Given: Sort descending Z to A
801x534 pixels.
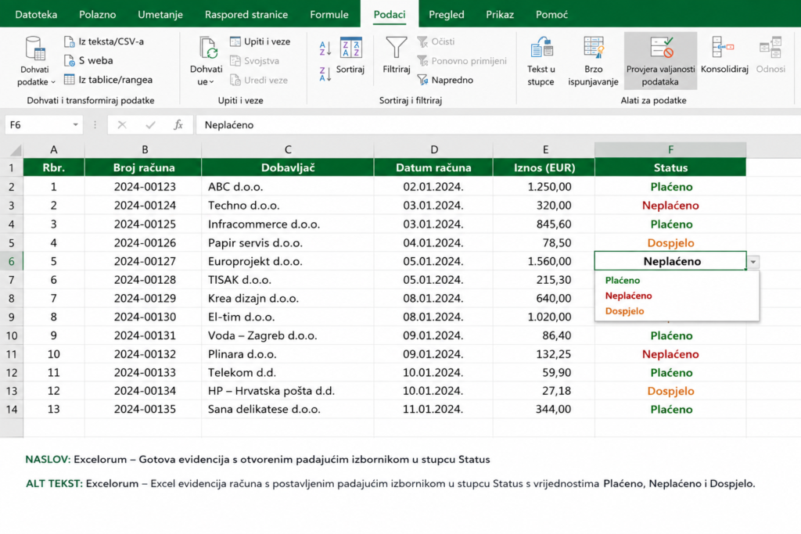Looking at the screenshot, I should coord(325,73).
